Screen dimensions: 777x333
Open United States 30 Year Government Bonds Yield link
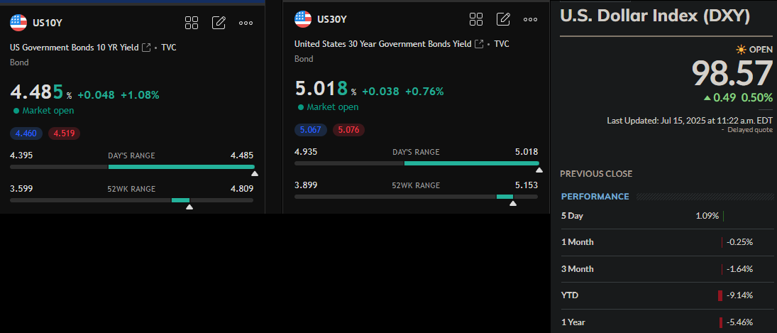click(x=383, y=44)
